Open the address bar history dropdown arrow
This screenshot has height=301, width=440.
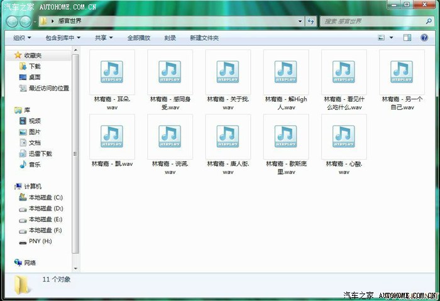300,21
